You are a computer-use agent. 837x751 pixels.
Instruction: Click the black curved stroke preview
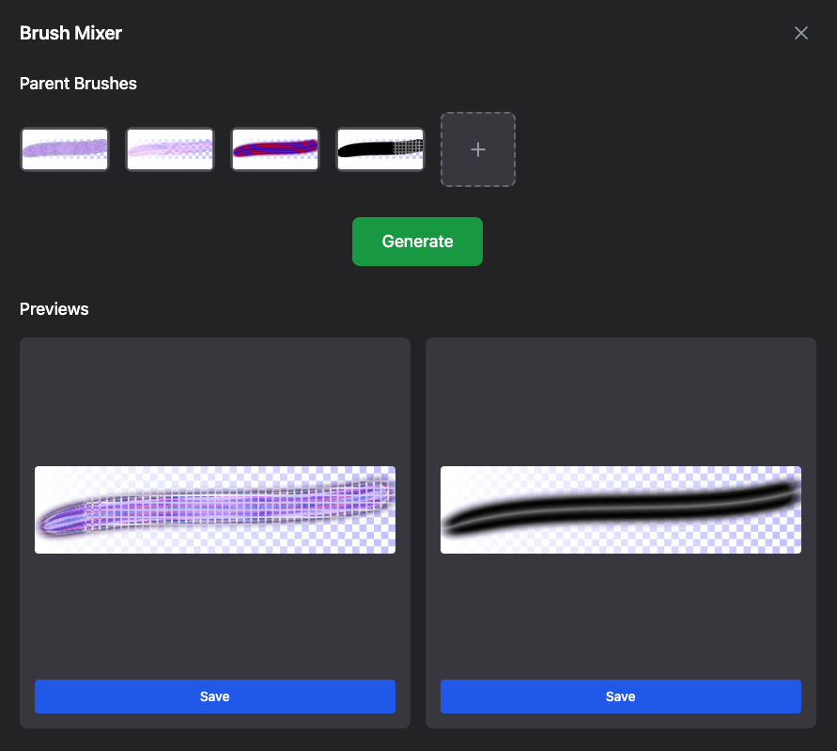620,509
